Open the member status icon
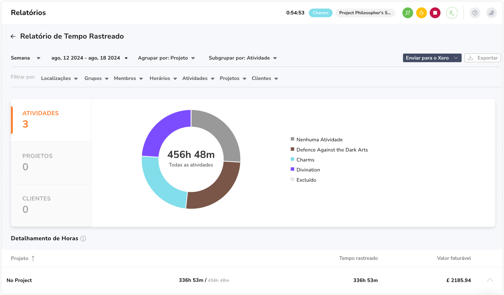The image size is (504, 295). pyautogui.click(x=452, y=13)
